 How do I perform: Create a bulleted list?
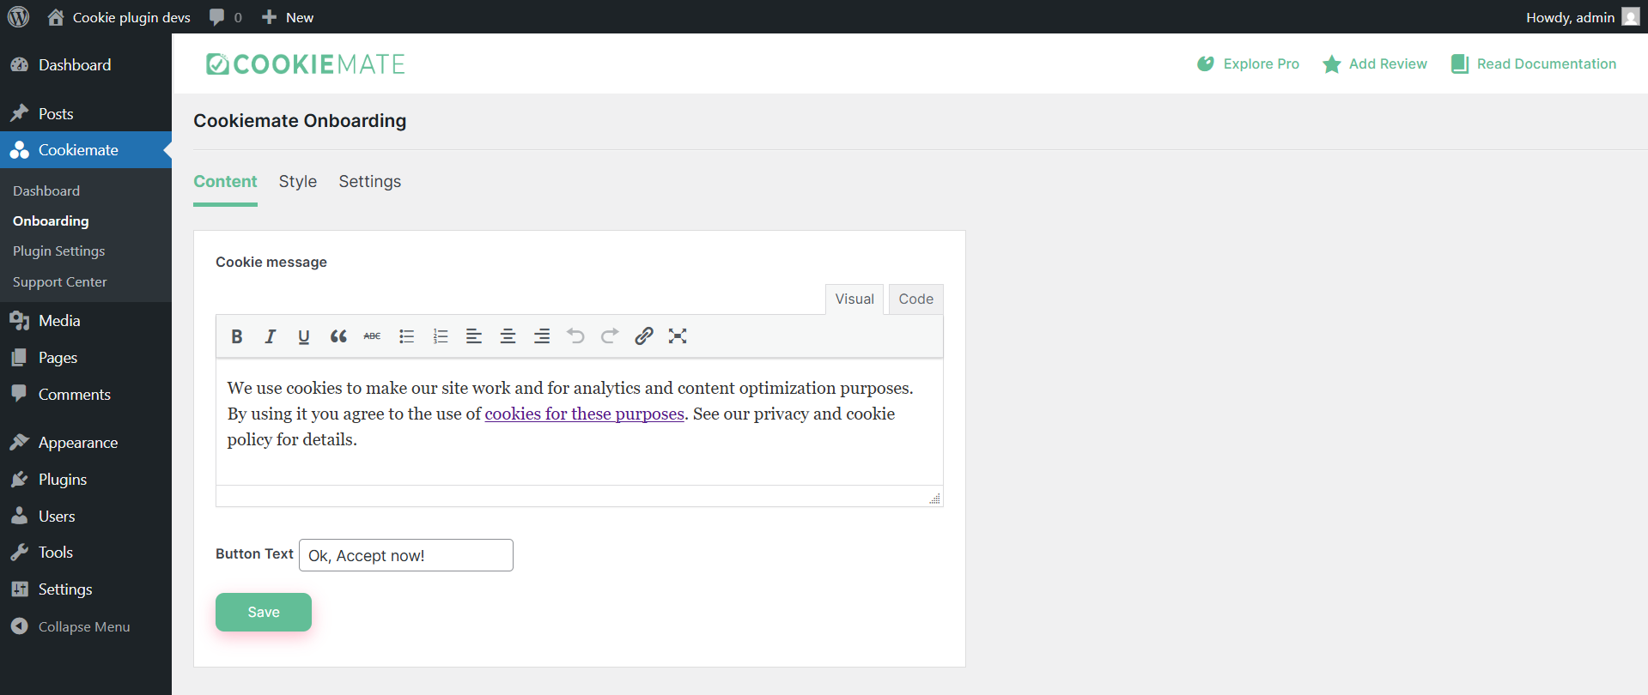[406, 336]
